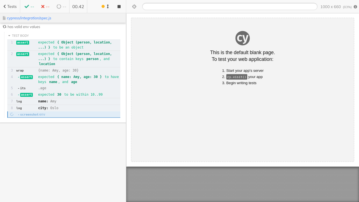Open the selector playground crosshair
Image resolution: width=359 pixels, height=202 pixels.
[134, 6]
